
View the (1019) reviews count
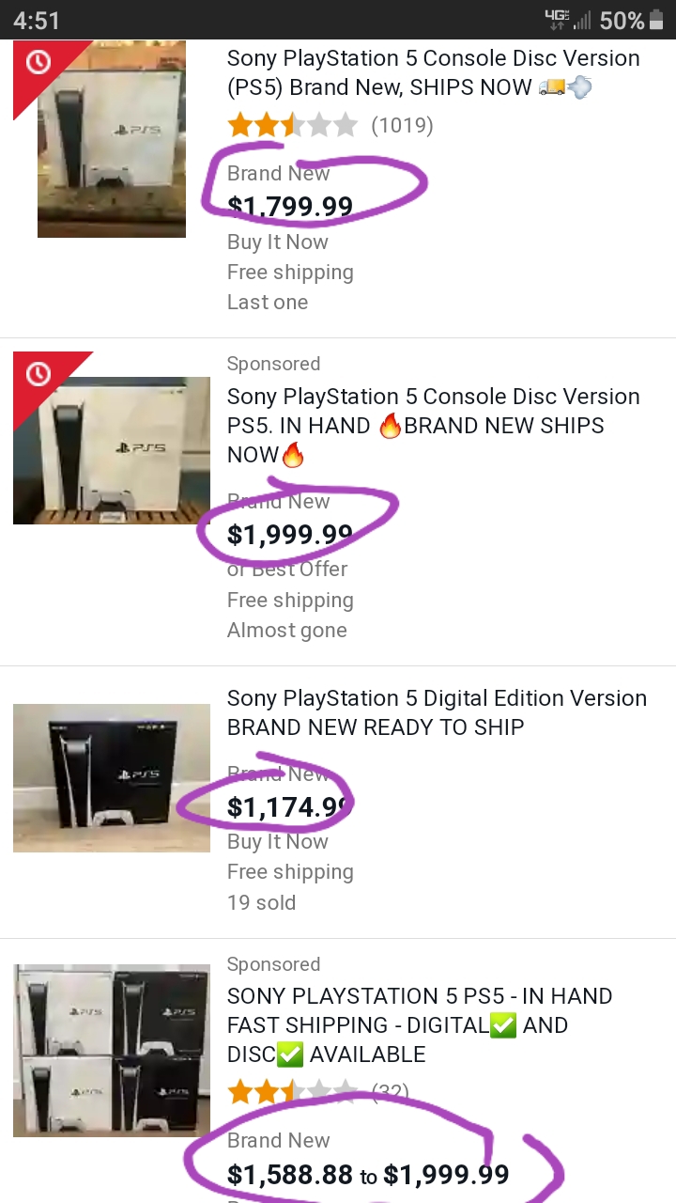click(x=402, y=125)
